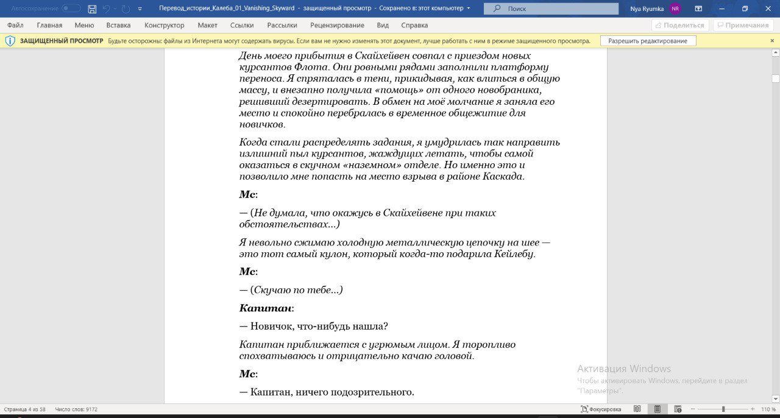Image resolution: width=780 pixels, height=418 pixels.
Task: Expand the document title save location dropdown
Action: pyautogui.click(x=469, y=9)
